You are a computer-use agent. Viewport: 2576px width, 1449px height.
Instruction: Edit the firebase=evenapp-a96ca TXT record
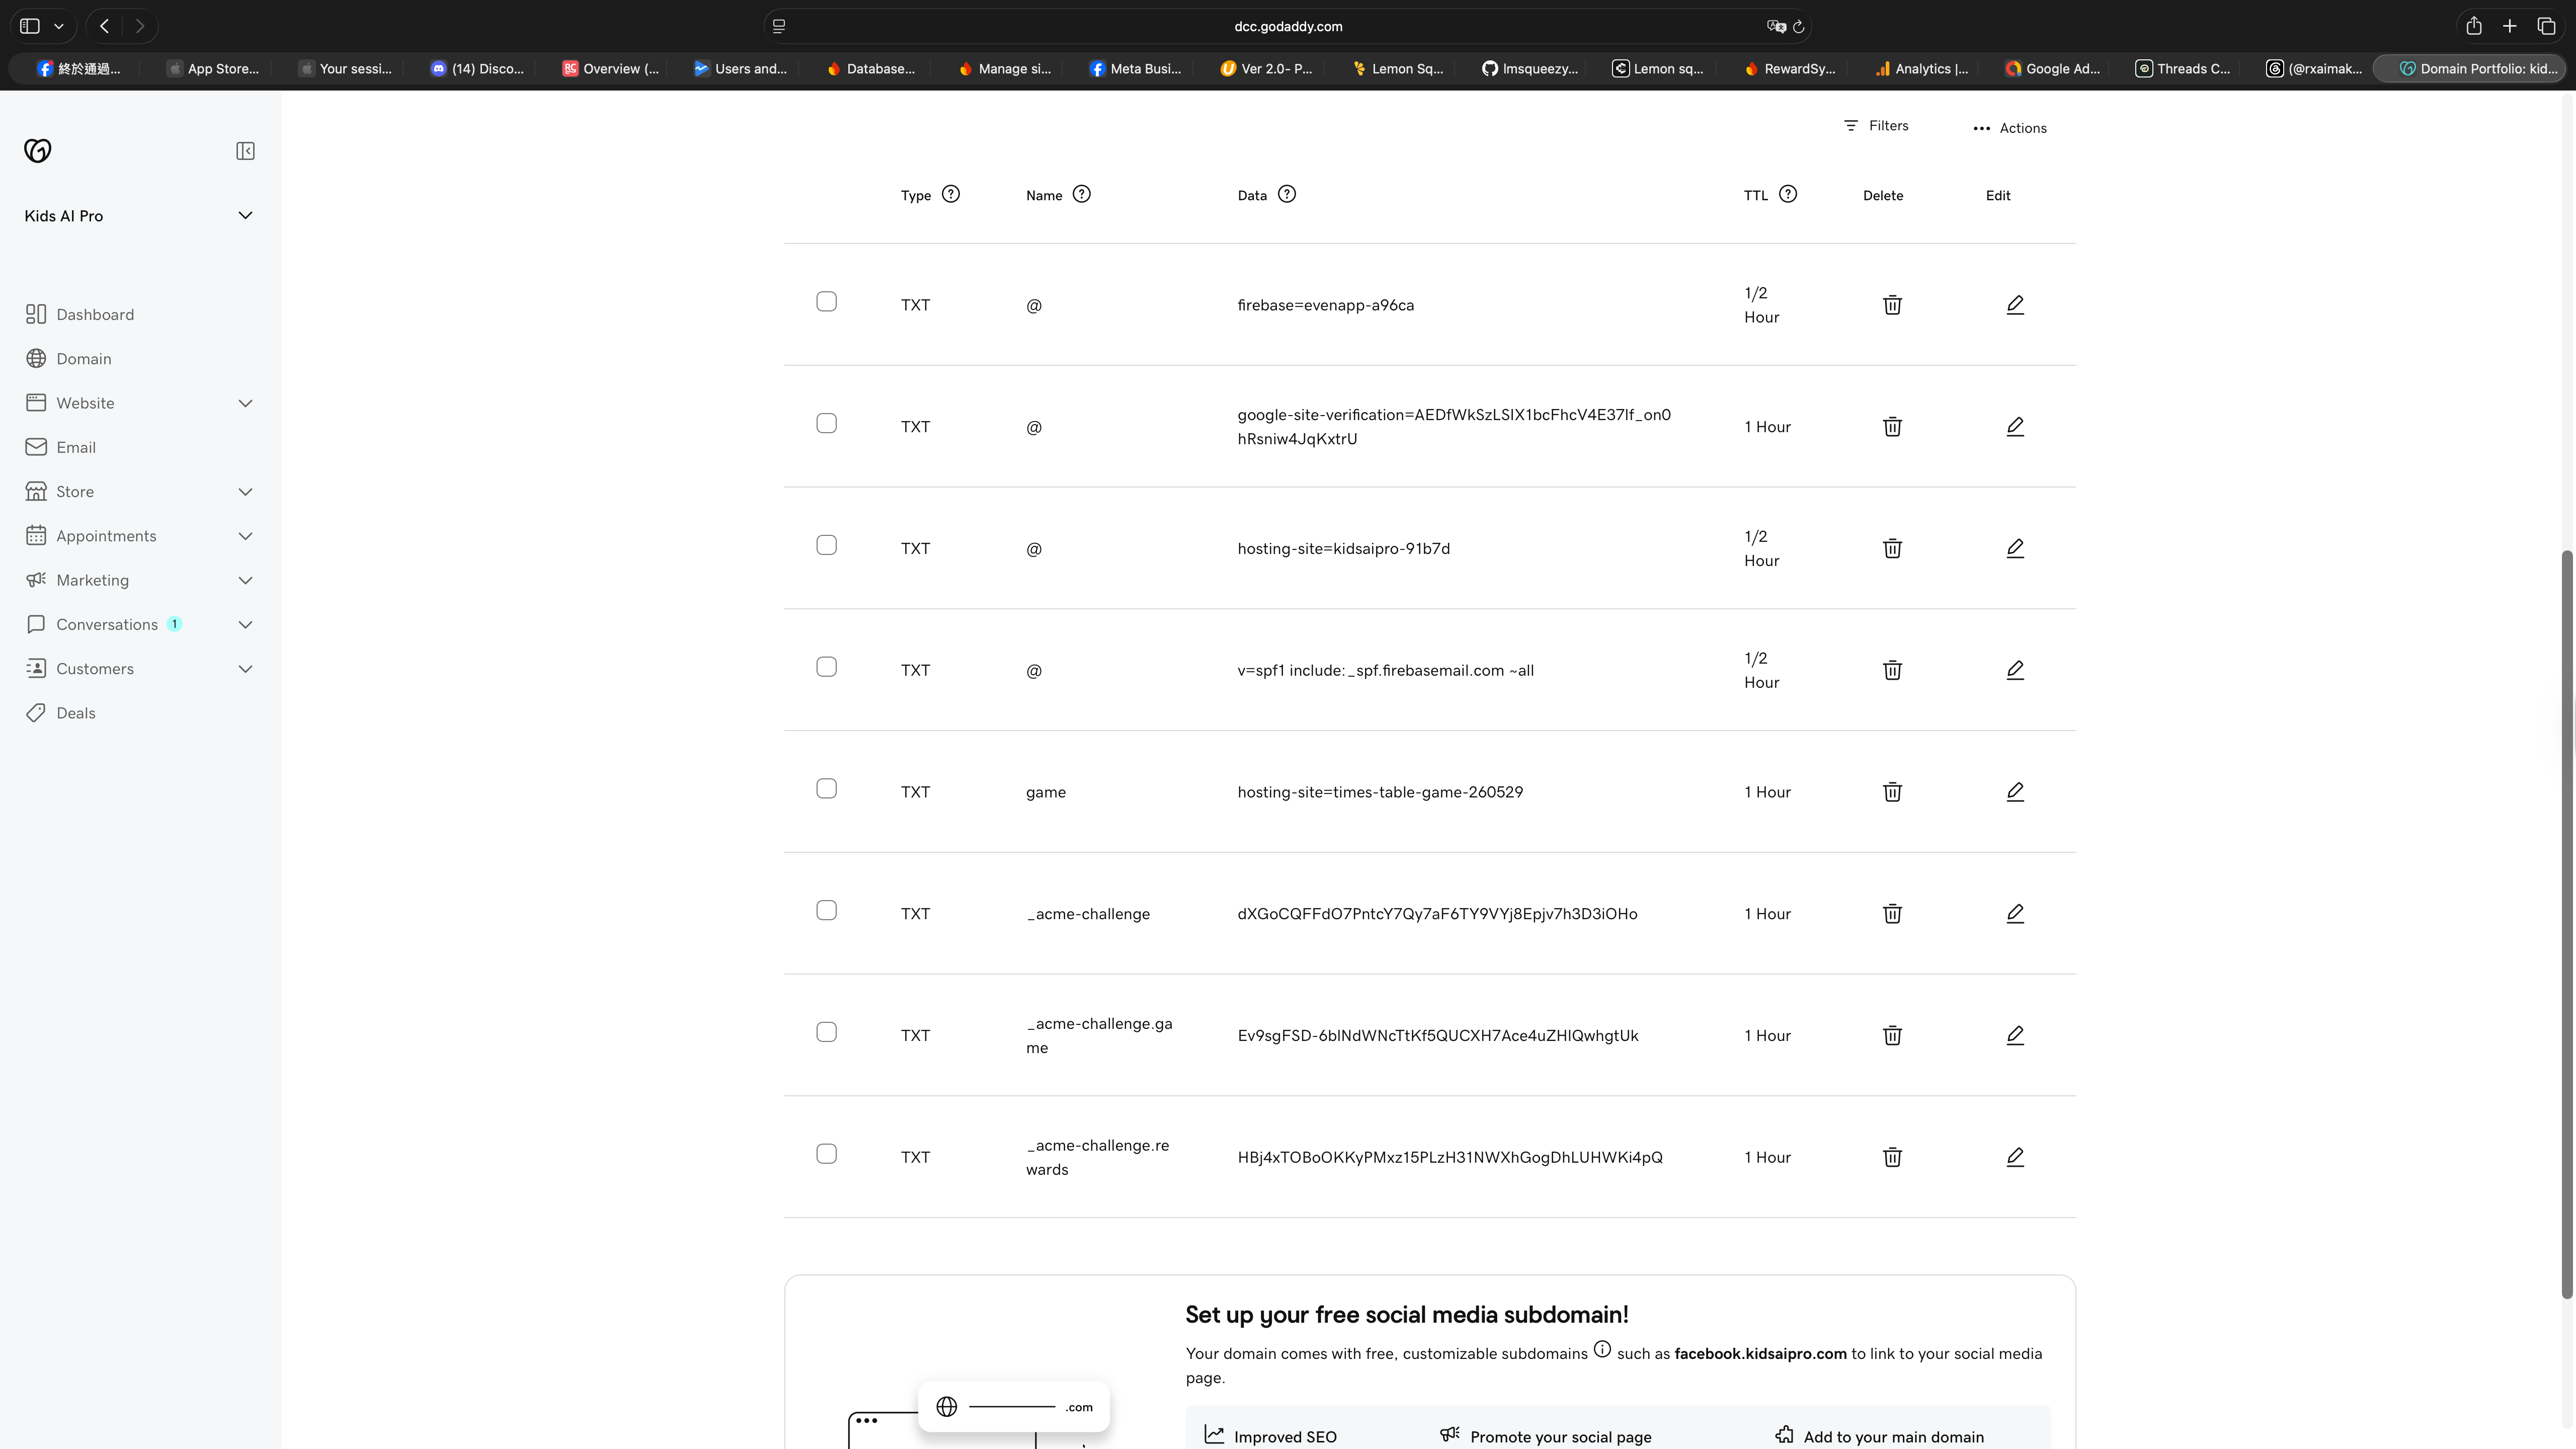(2015, 305)
